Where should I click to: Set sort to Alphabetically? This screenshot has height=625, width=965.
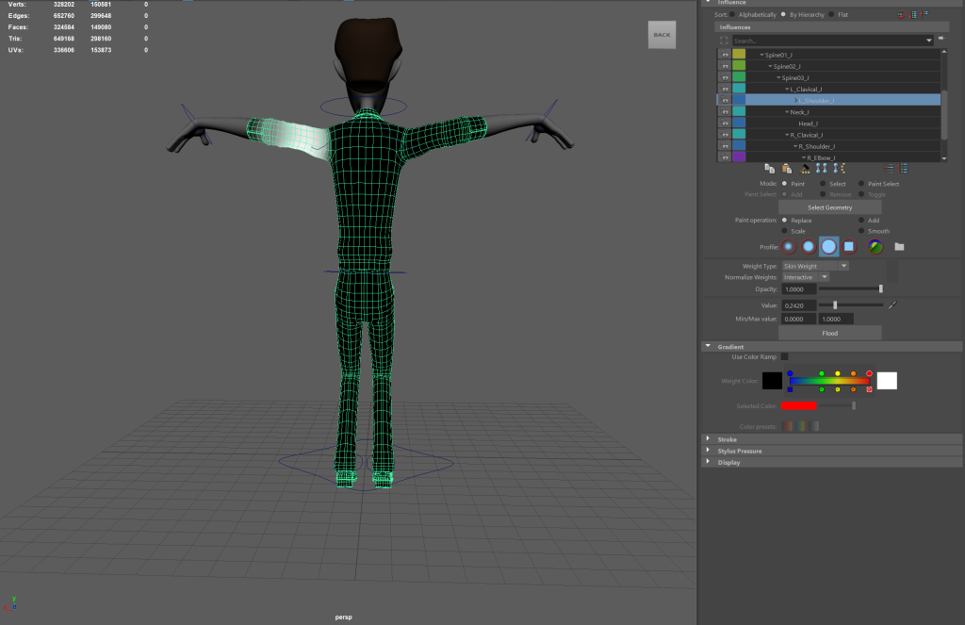click(x=732, y=15)
